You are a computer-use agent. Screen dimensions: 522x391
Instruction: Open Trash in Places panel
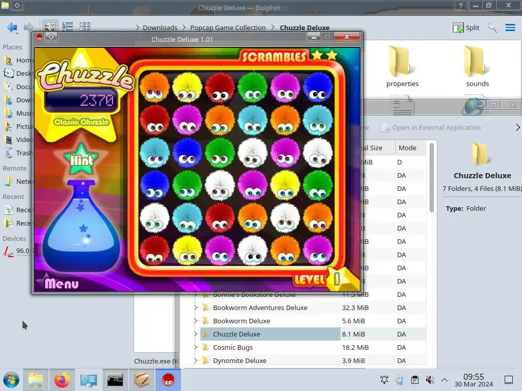pos(17,153)
